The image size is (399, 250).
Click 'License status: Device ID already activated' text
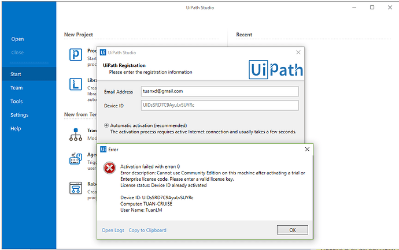(164, 185)
